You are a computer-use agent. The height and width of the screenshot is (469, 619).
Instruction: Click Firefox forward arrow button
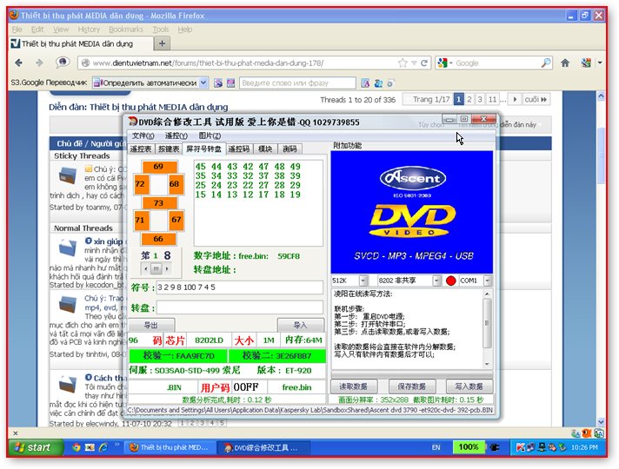(x=39, y=63)
